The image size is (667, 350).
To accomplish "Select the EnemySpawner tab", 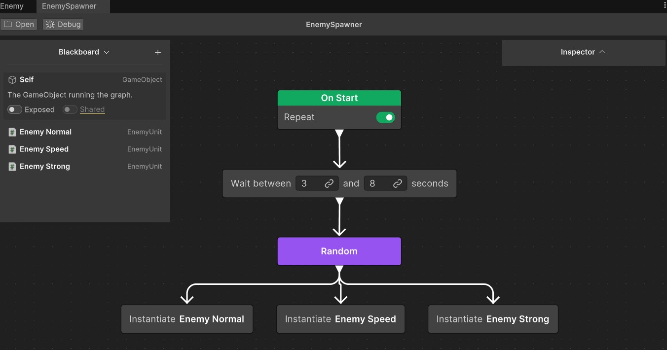I will [x=73, y=6].
